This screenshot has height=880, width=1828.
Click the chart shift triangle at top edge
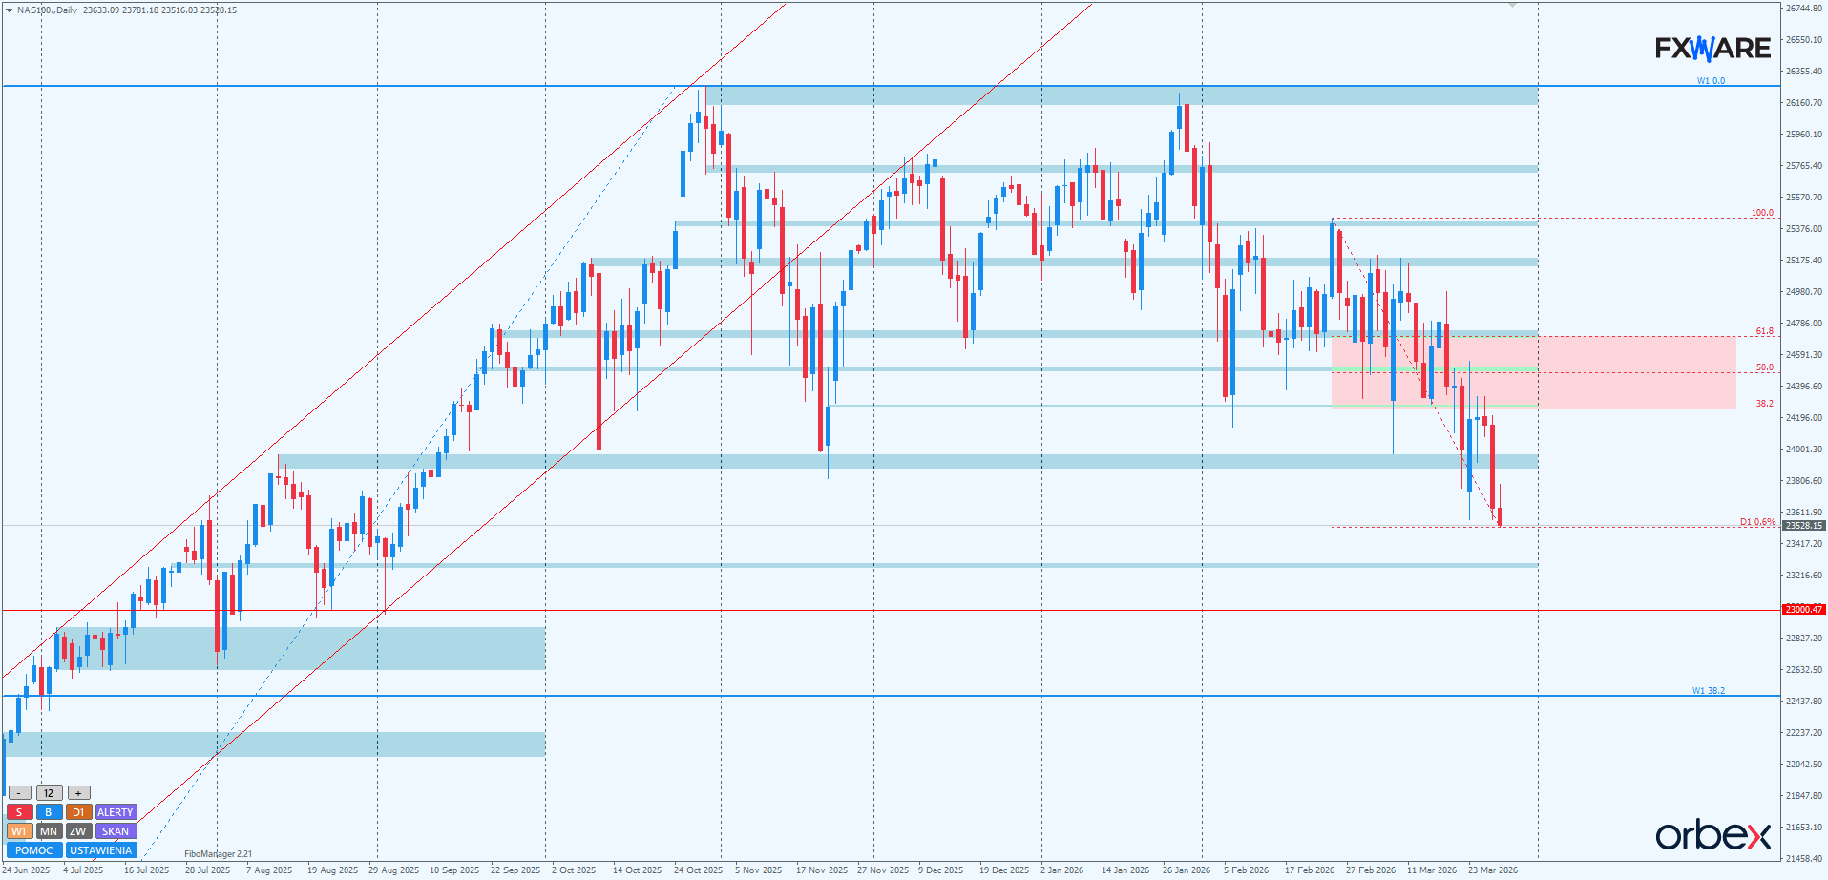(1512, 6)
